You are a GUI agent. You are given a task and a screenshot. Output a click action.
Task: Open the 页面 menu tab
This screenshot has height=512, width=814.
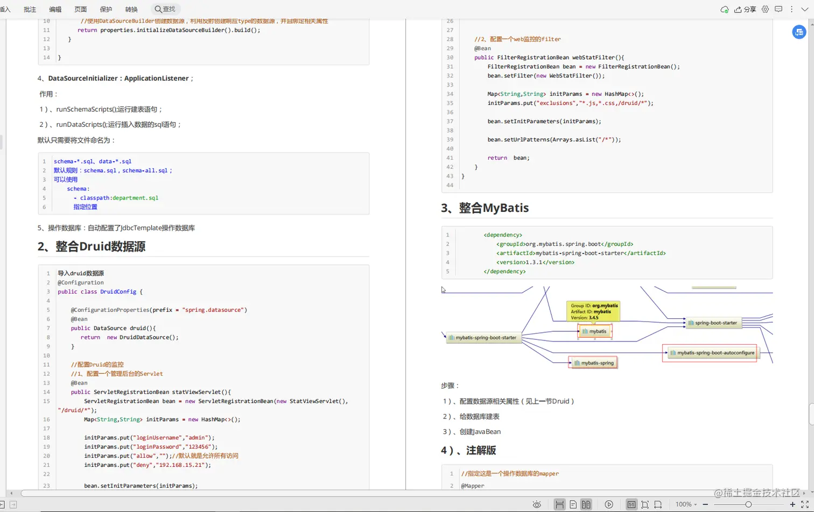coord(81,10)
